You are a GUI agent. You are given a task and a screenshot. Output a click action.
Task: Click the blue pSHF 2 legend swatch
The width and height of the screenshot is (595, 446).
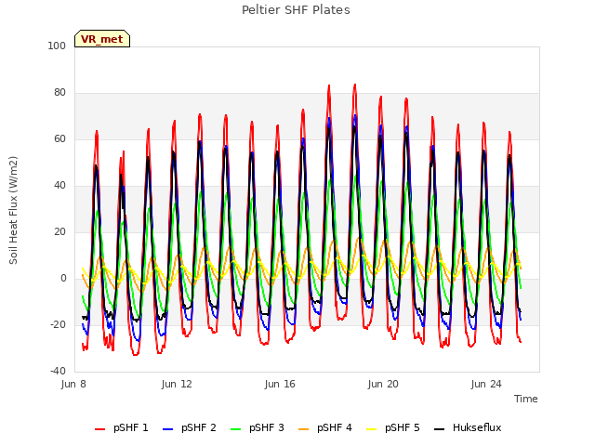coord(167,429)
